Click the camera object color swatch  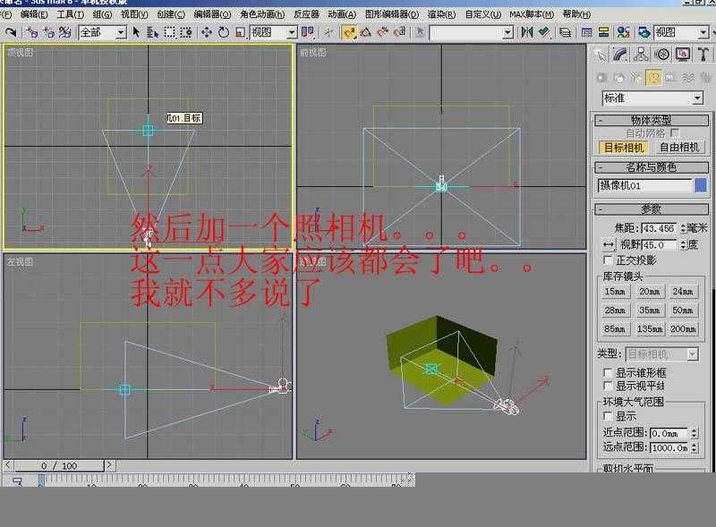coord(701,185)
